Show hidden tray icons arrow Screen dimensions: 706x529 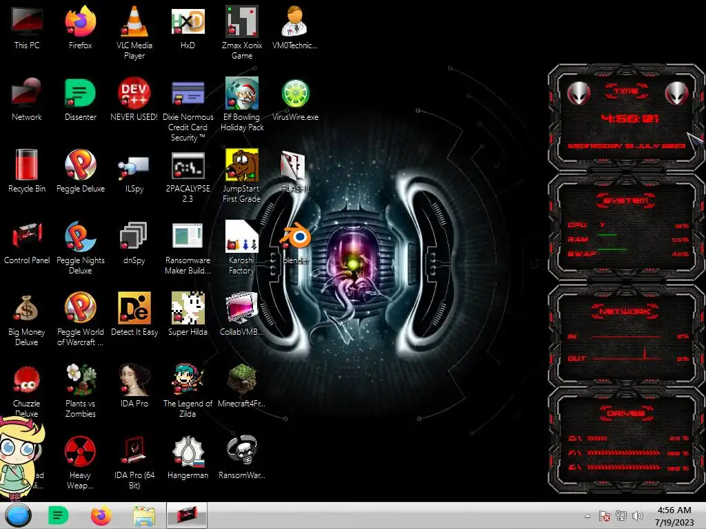[x=587, y=516]
